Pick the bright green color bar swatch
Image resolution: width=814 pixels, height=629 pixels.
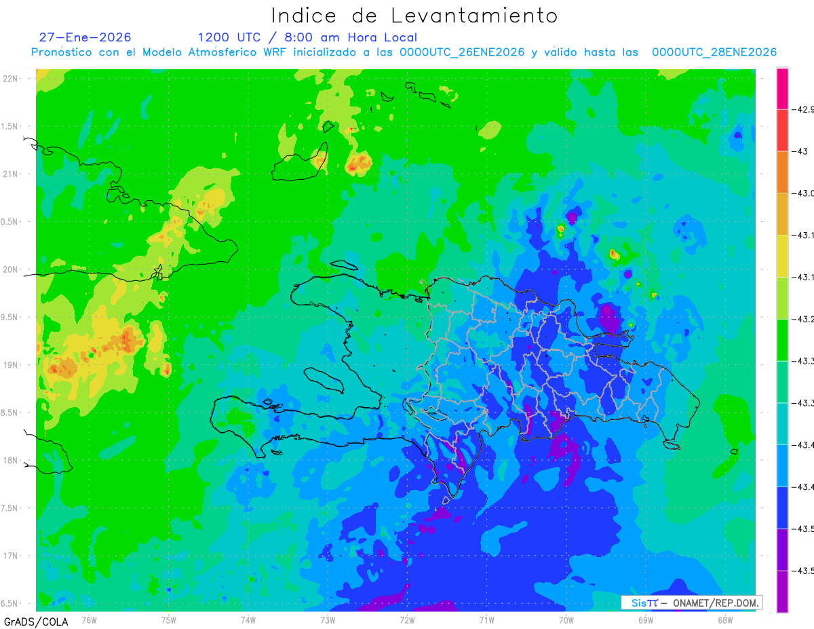pyautogui.click(x=782, y=339)
